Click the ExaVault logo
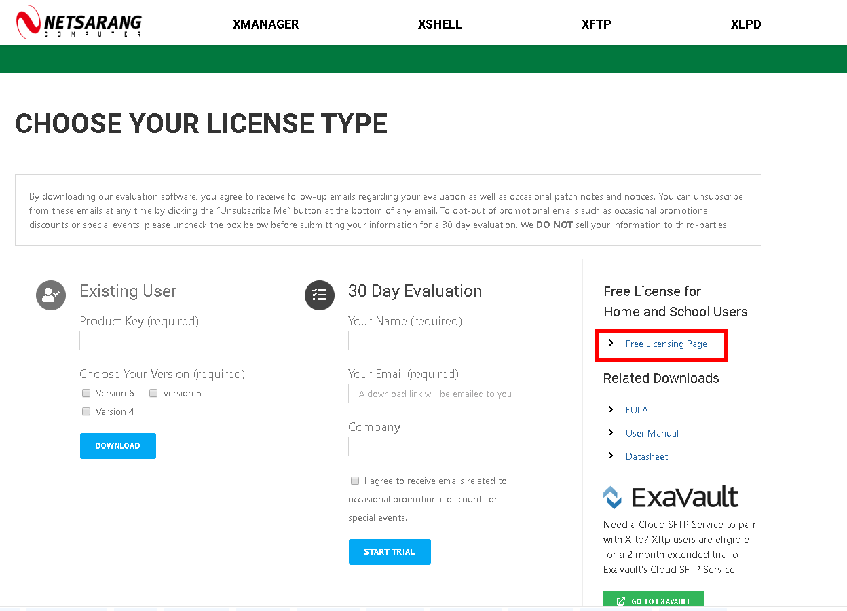The width and height of the screenshot is (847, 611). [671, 498]
